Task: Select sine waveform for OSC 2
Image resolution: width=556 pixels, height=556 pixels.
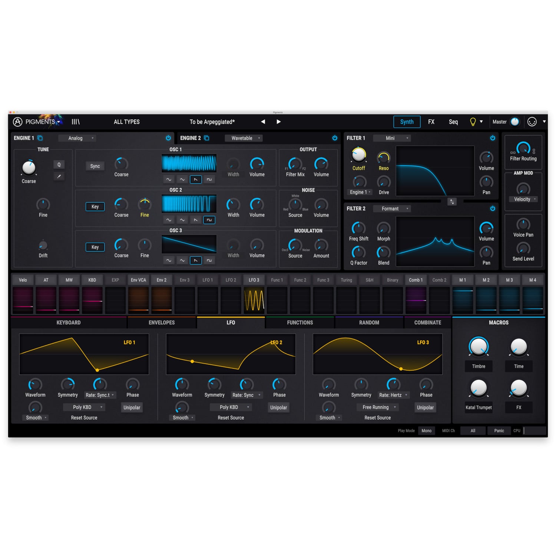Action: click(x=169, y=220)
